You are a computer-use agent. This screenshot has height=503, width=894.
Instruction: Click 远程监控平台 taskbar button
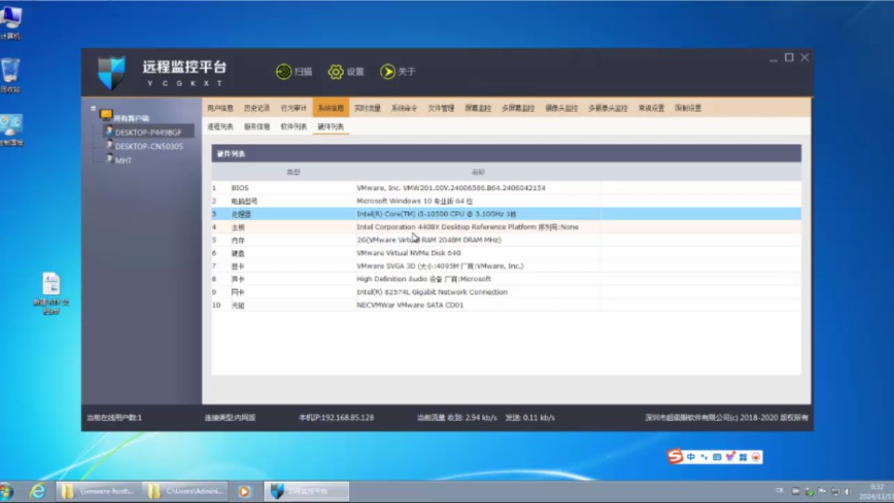pyautogui.click(x=306, y=491)
